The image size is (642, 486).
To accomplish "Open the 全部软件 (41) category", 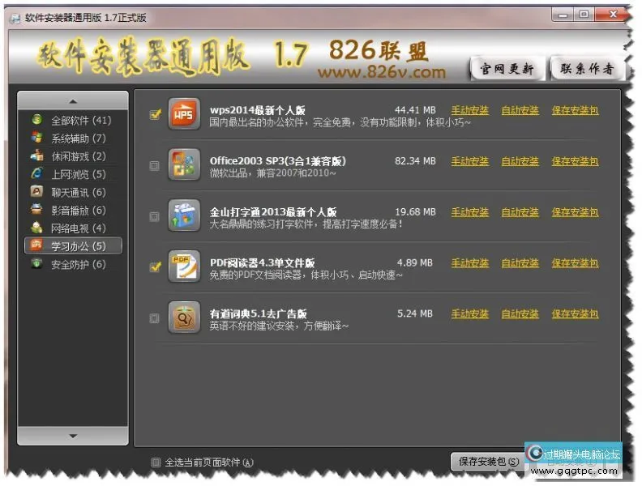I will click(74, 120).
